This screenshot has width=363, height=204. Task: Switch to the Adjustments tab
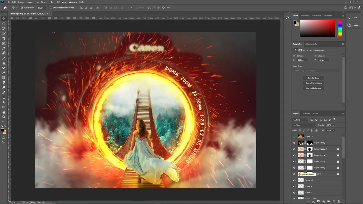point(311,44)
